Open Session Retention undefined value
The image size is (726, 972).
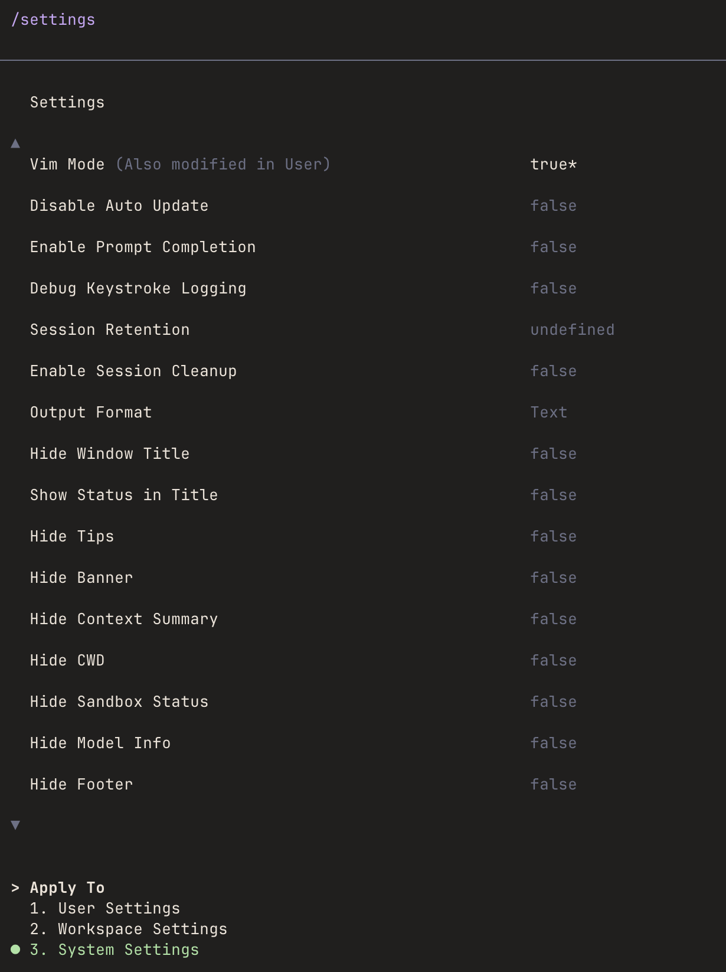(x=572, y=330)
